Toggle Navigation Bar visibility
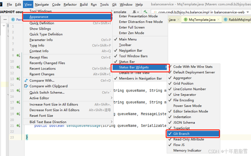251x156 pixels. click(140, 51)
